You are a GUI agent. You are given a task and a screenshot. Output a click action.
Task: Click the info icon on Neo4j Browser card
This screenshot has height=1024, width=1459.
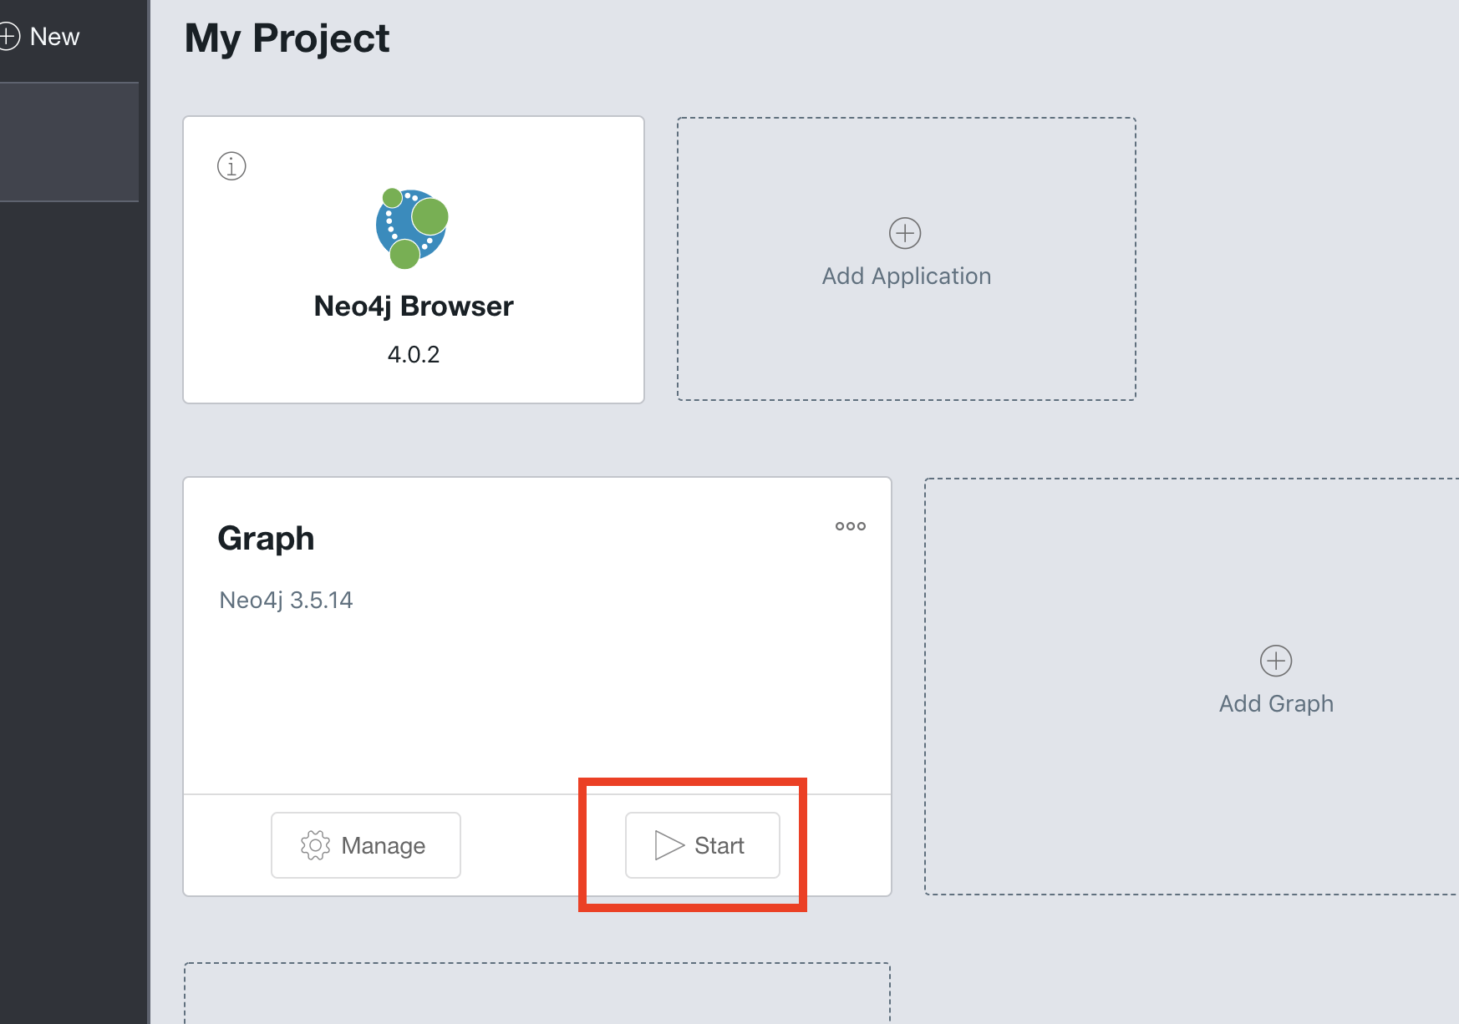(x=231, y=165)
